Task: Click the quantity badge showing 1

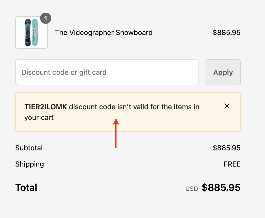Action: (x=46, y=18)
